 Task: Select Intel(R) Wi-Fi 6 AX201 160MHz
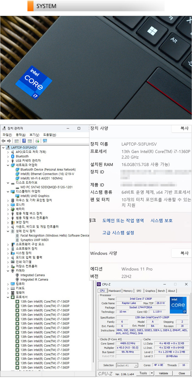pos(41,178)
